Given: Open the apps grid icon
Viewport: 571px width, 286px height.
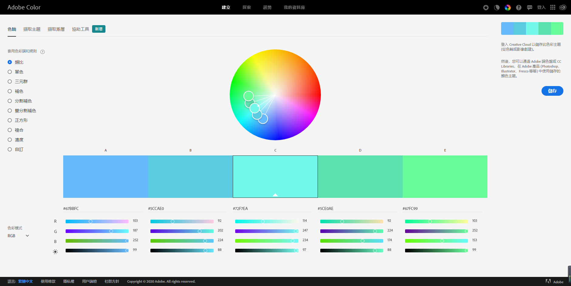Looking at the screenshot, I should 553,7.
